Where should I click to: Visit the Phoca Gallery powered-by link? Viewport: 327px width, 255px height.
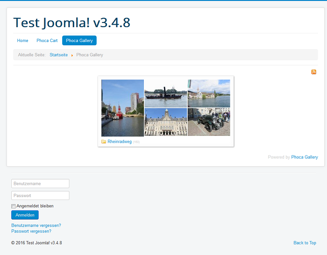(305, 157)
